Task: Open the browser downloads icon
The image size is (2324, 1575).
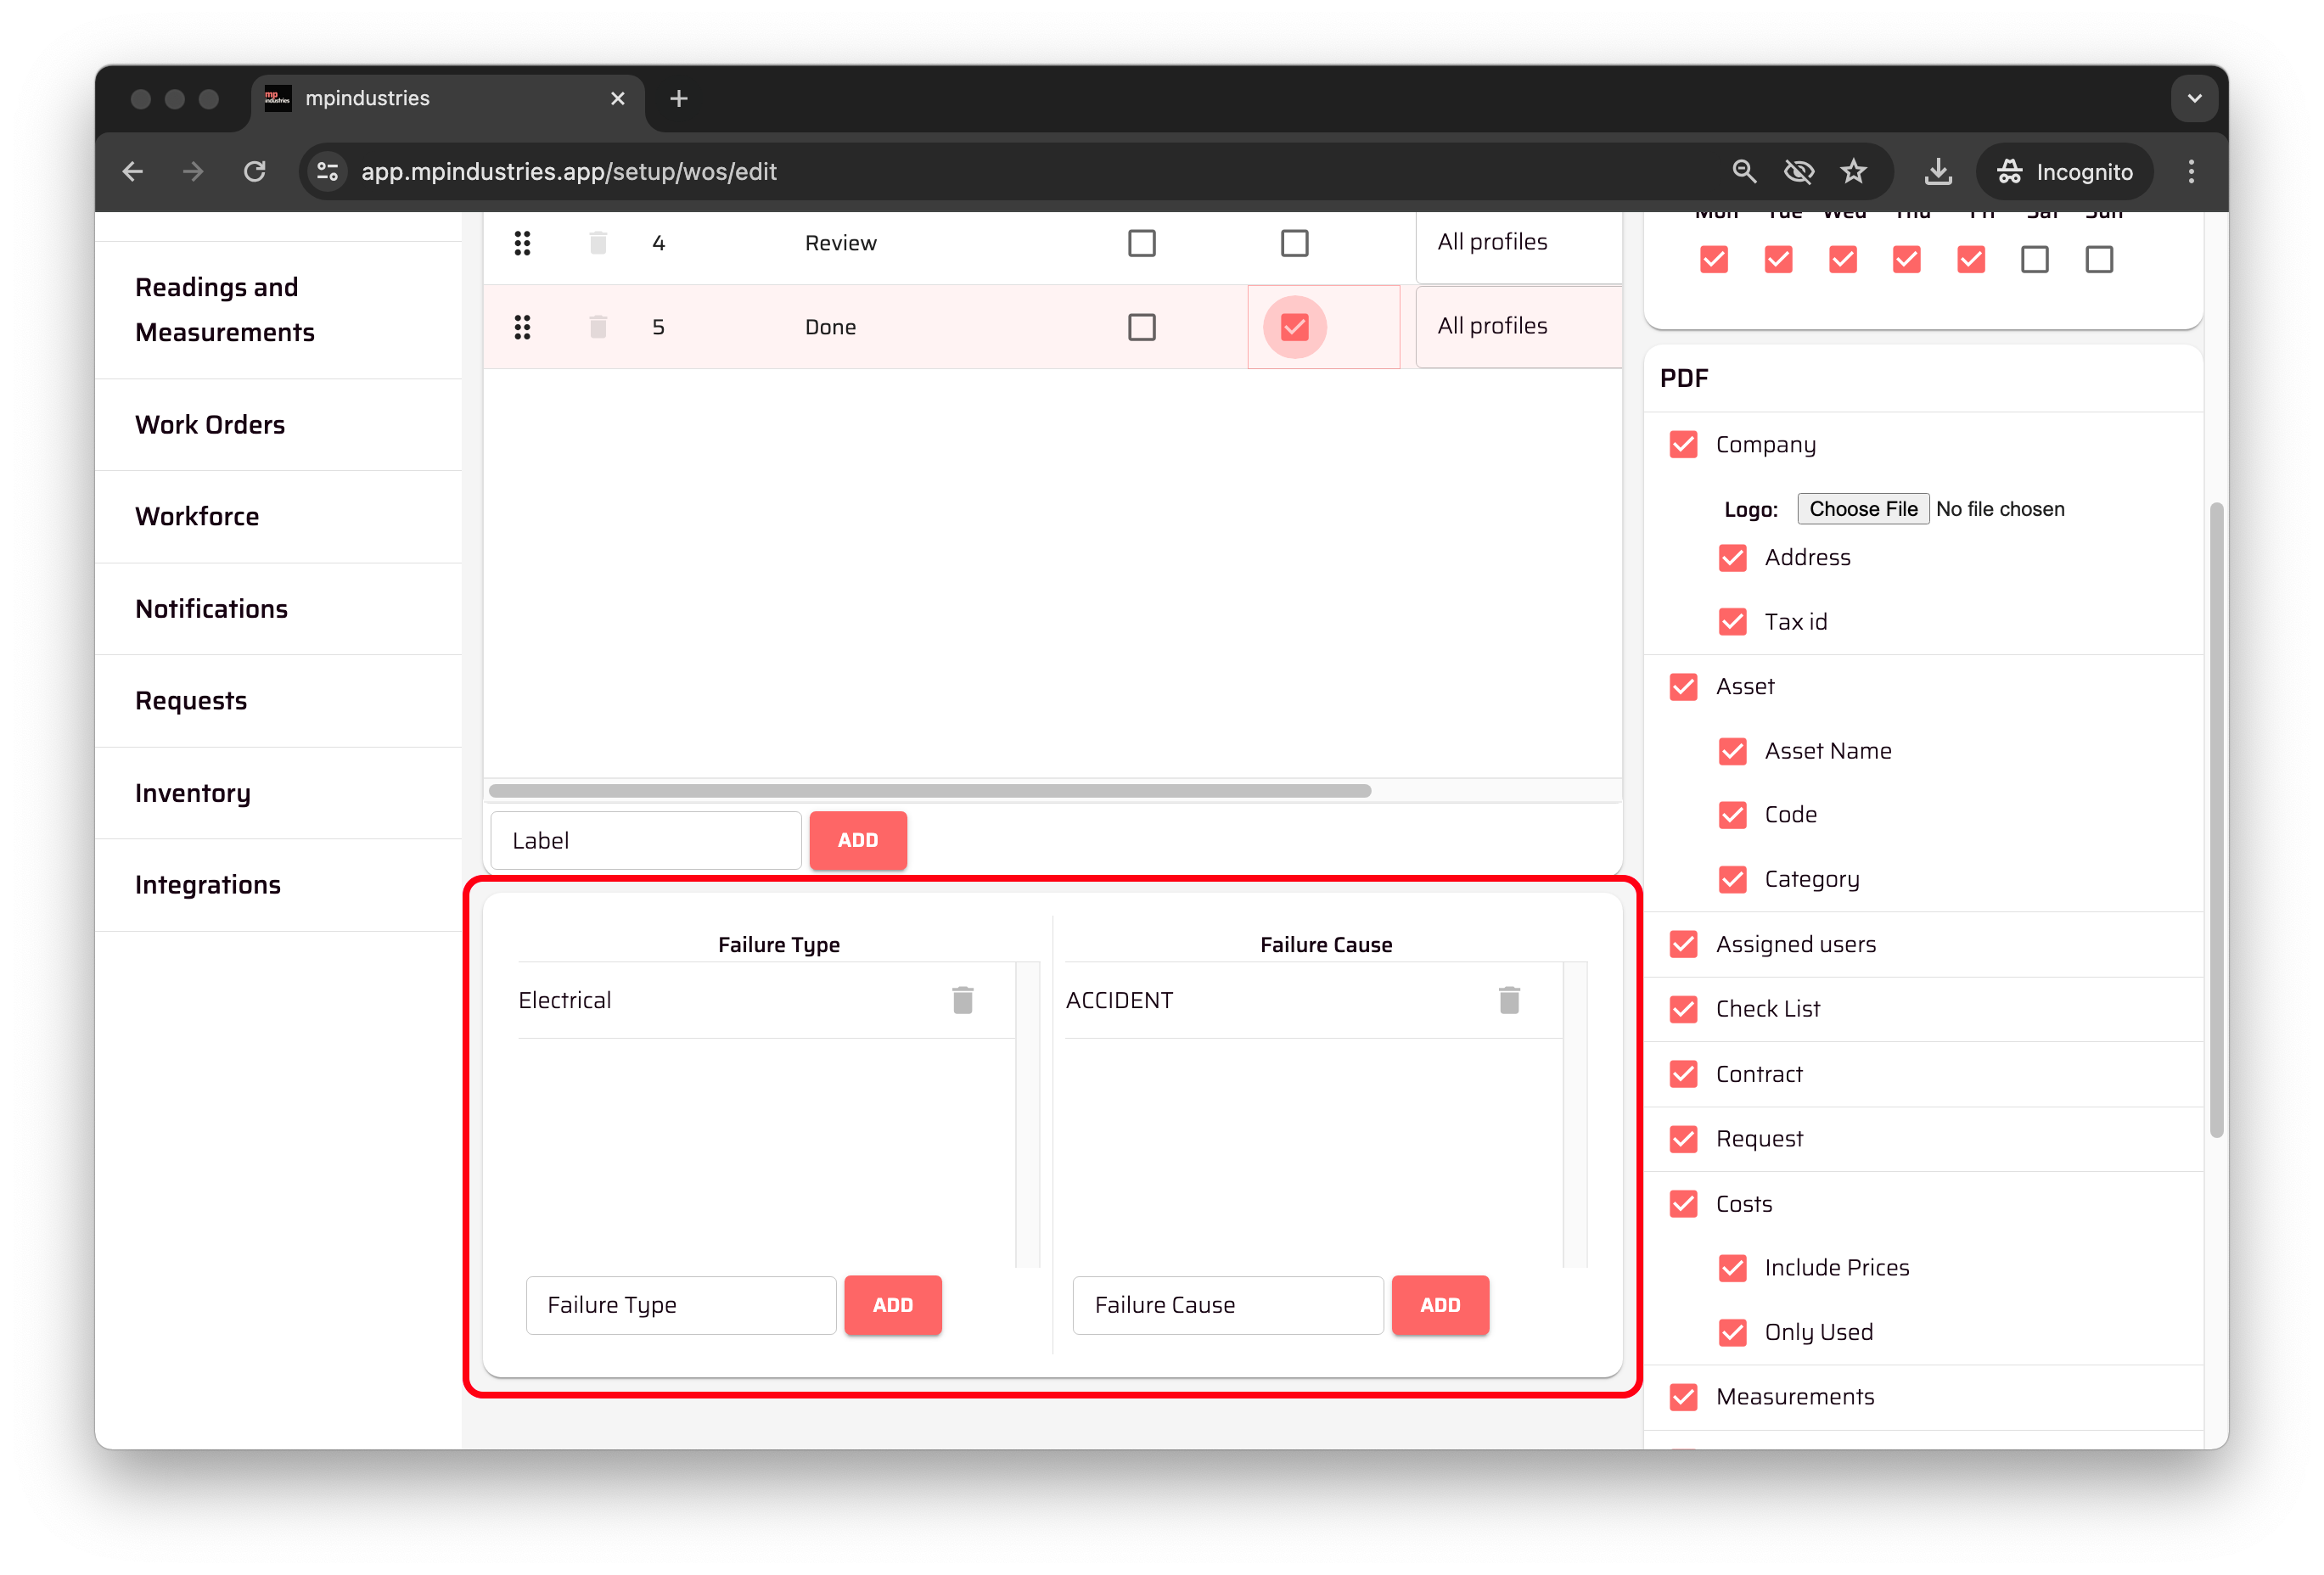Action: pos(1937,172)
